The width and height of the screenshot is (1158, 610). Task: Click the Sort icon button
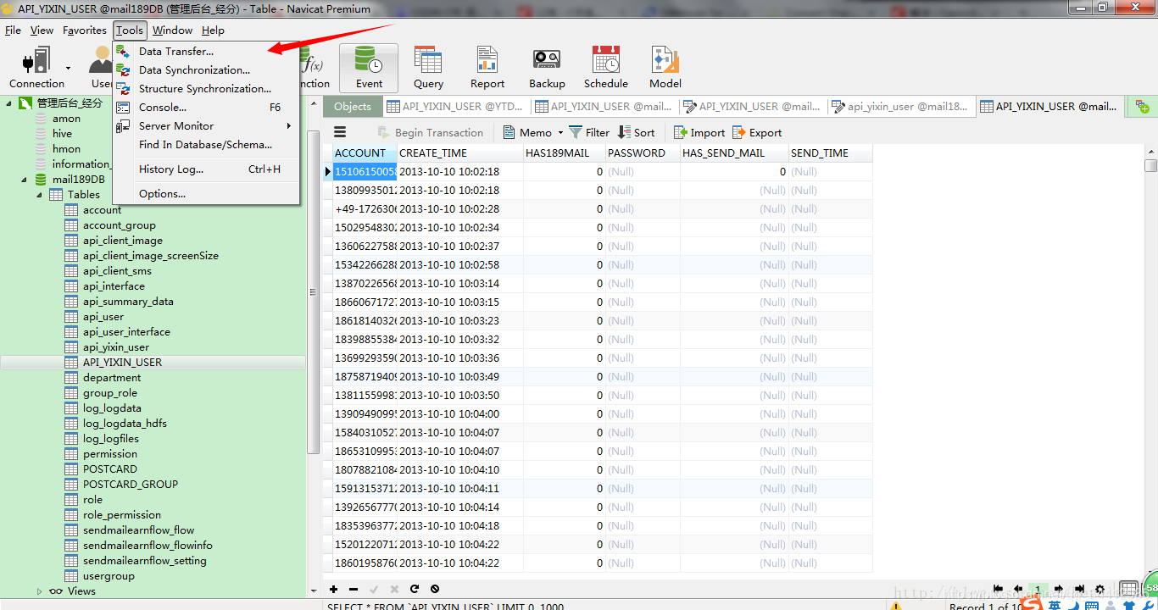coord(637,132)
